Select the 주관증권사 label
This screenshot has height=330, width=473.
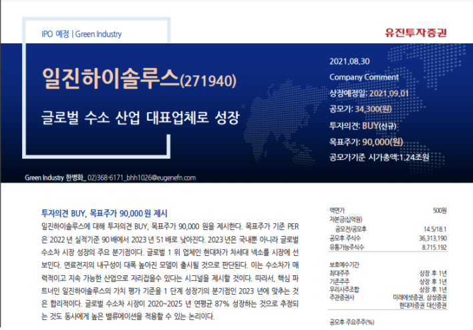coord(342,298)
